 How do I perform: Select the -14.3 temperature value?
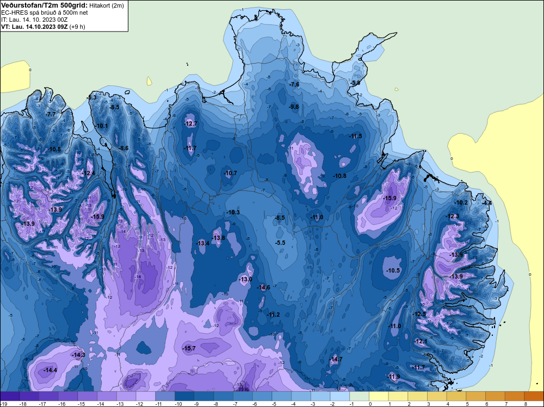79,355
